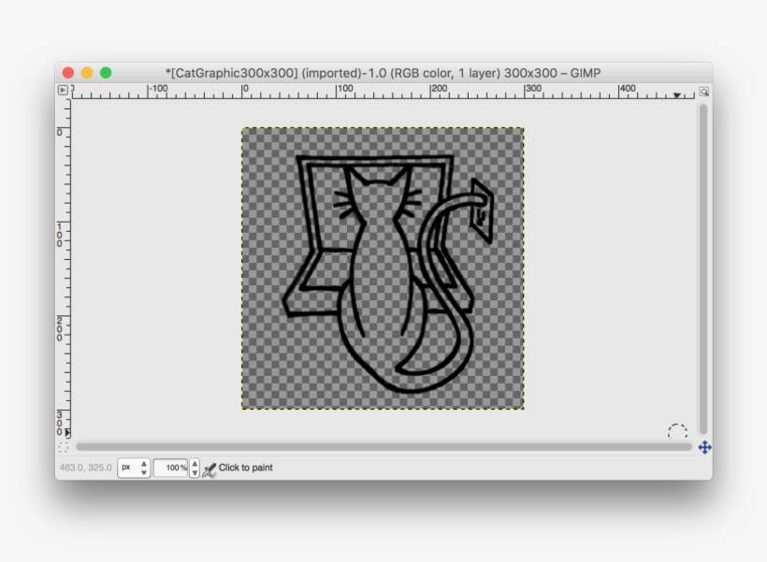Click the Click to paint status message
767x562 pixels.
[x=245, y=465]
